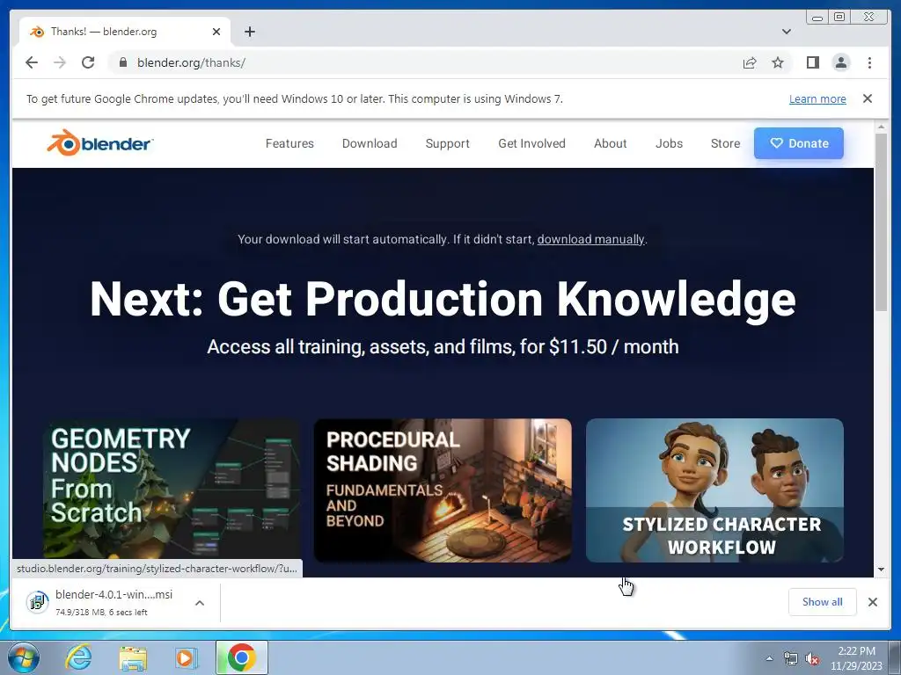Close the downloads bar
Image resolution: width=901 pixels, height=675 pixels.
coord(872,602)
